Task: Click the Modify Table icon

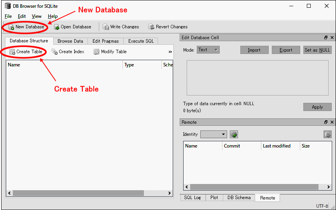Action: [97, 52]
